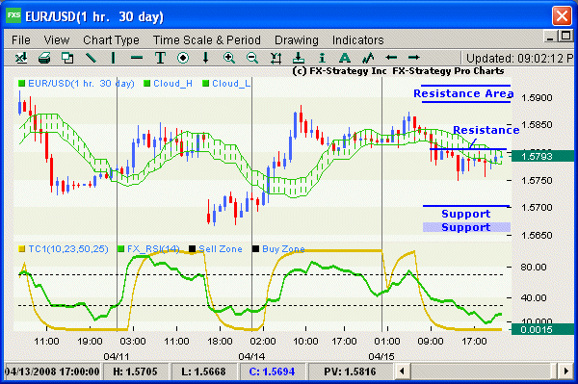Image resolution: width=578 pixels, height=384 pixels.
Task: Click the upper 'Support' label
Action: click(x=466, y=214)
